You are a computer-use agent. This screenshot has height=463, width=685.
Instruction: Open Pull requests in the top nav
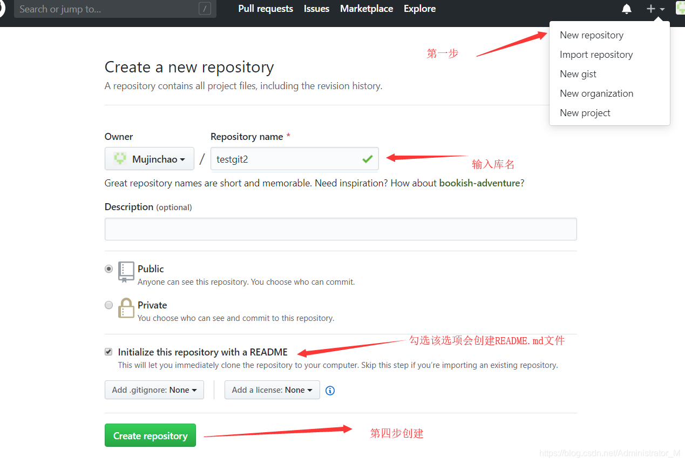tap(266, 9)
